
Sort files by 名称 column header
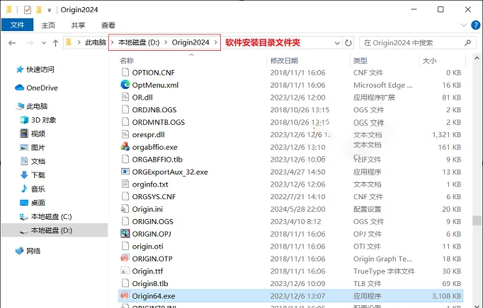[x=127, y=61]
